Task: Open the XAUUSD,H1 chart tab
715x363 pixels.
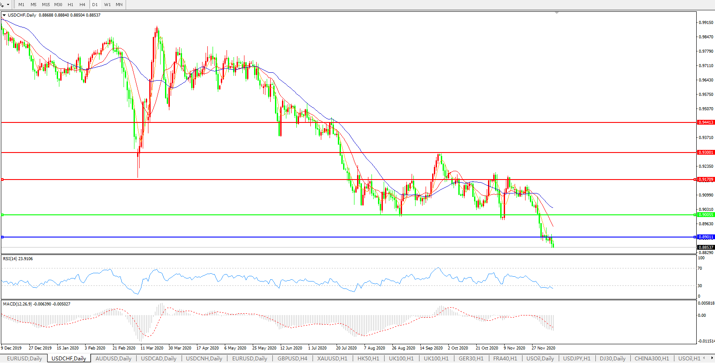Action: [x=332, y=358]
